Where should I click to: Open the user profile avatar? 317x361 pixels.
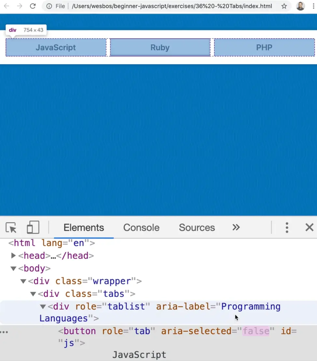click(300, 6)
